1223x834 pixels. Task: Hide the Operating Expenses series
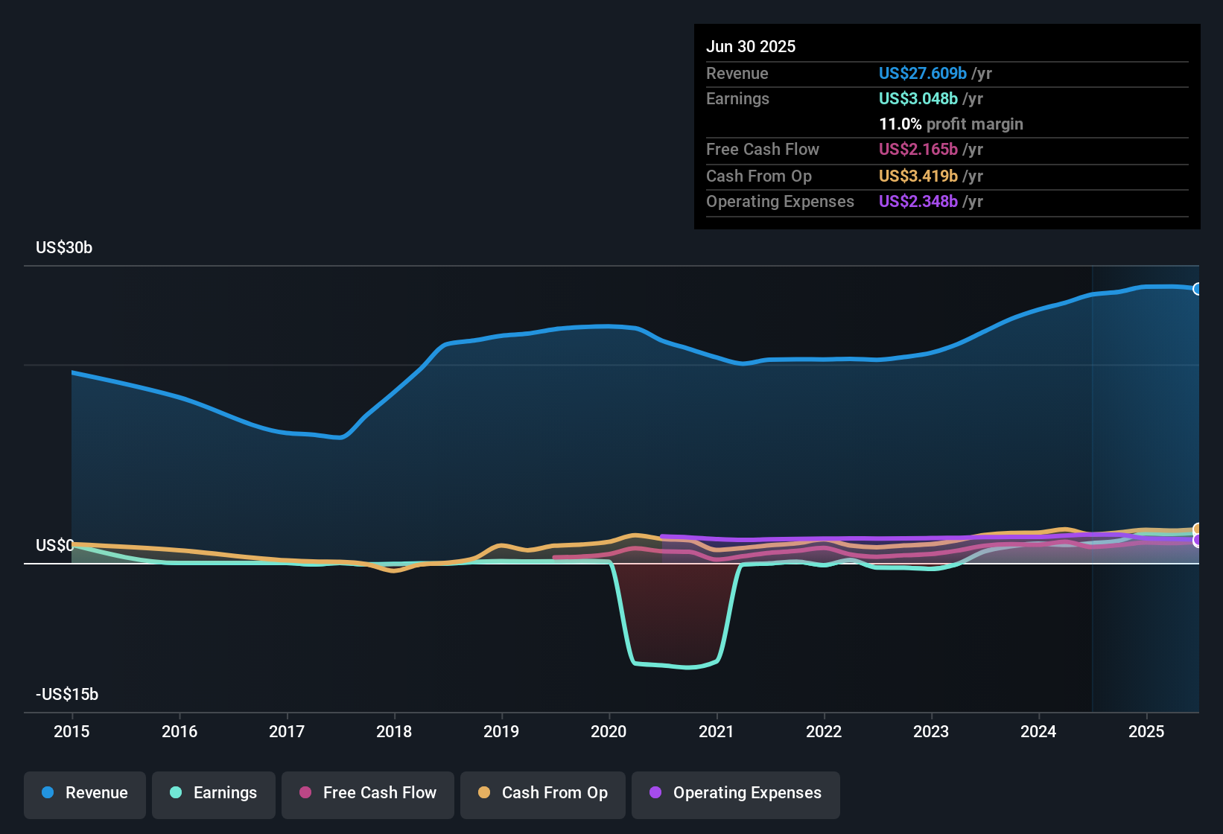(736, 794)
